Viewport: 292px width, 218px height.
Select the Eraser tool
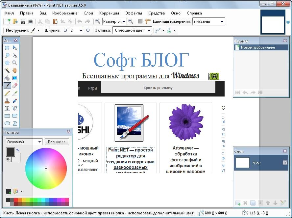[15, 86]
